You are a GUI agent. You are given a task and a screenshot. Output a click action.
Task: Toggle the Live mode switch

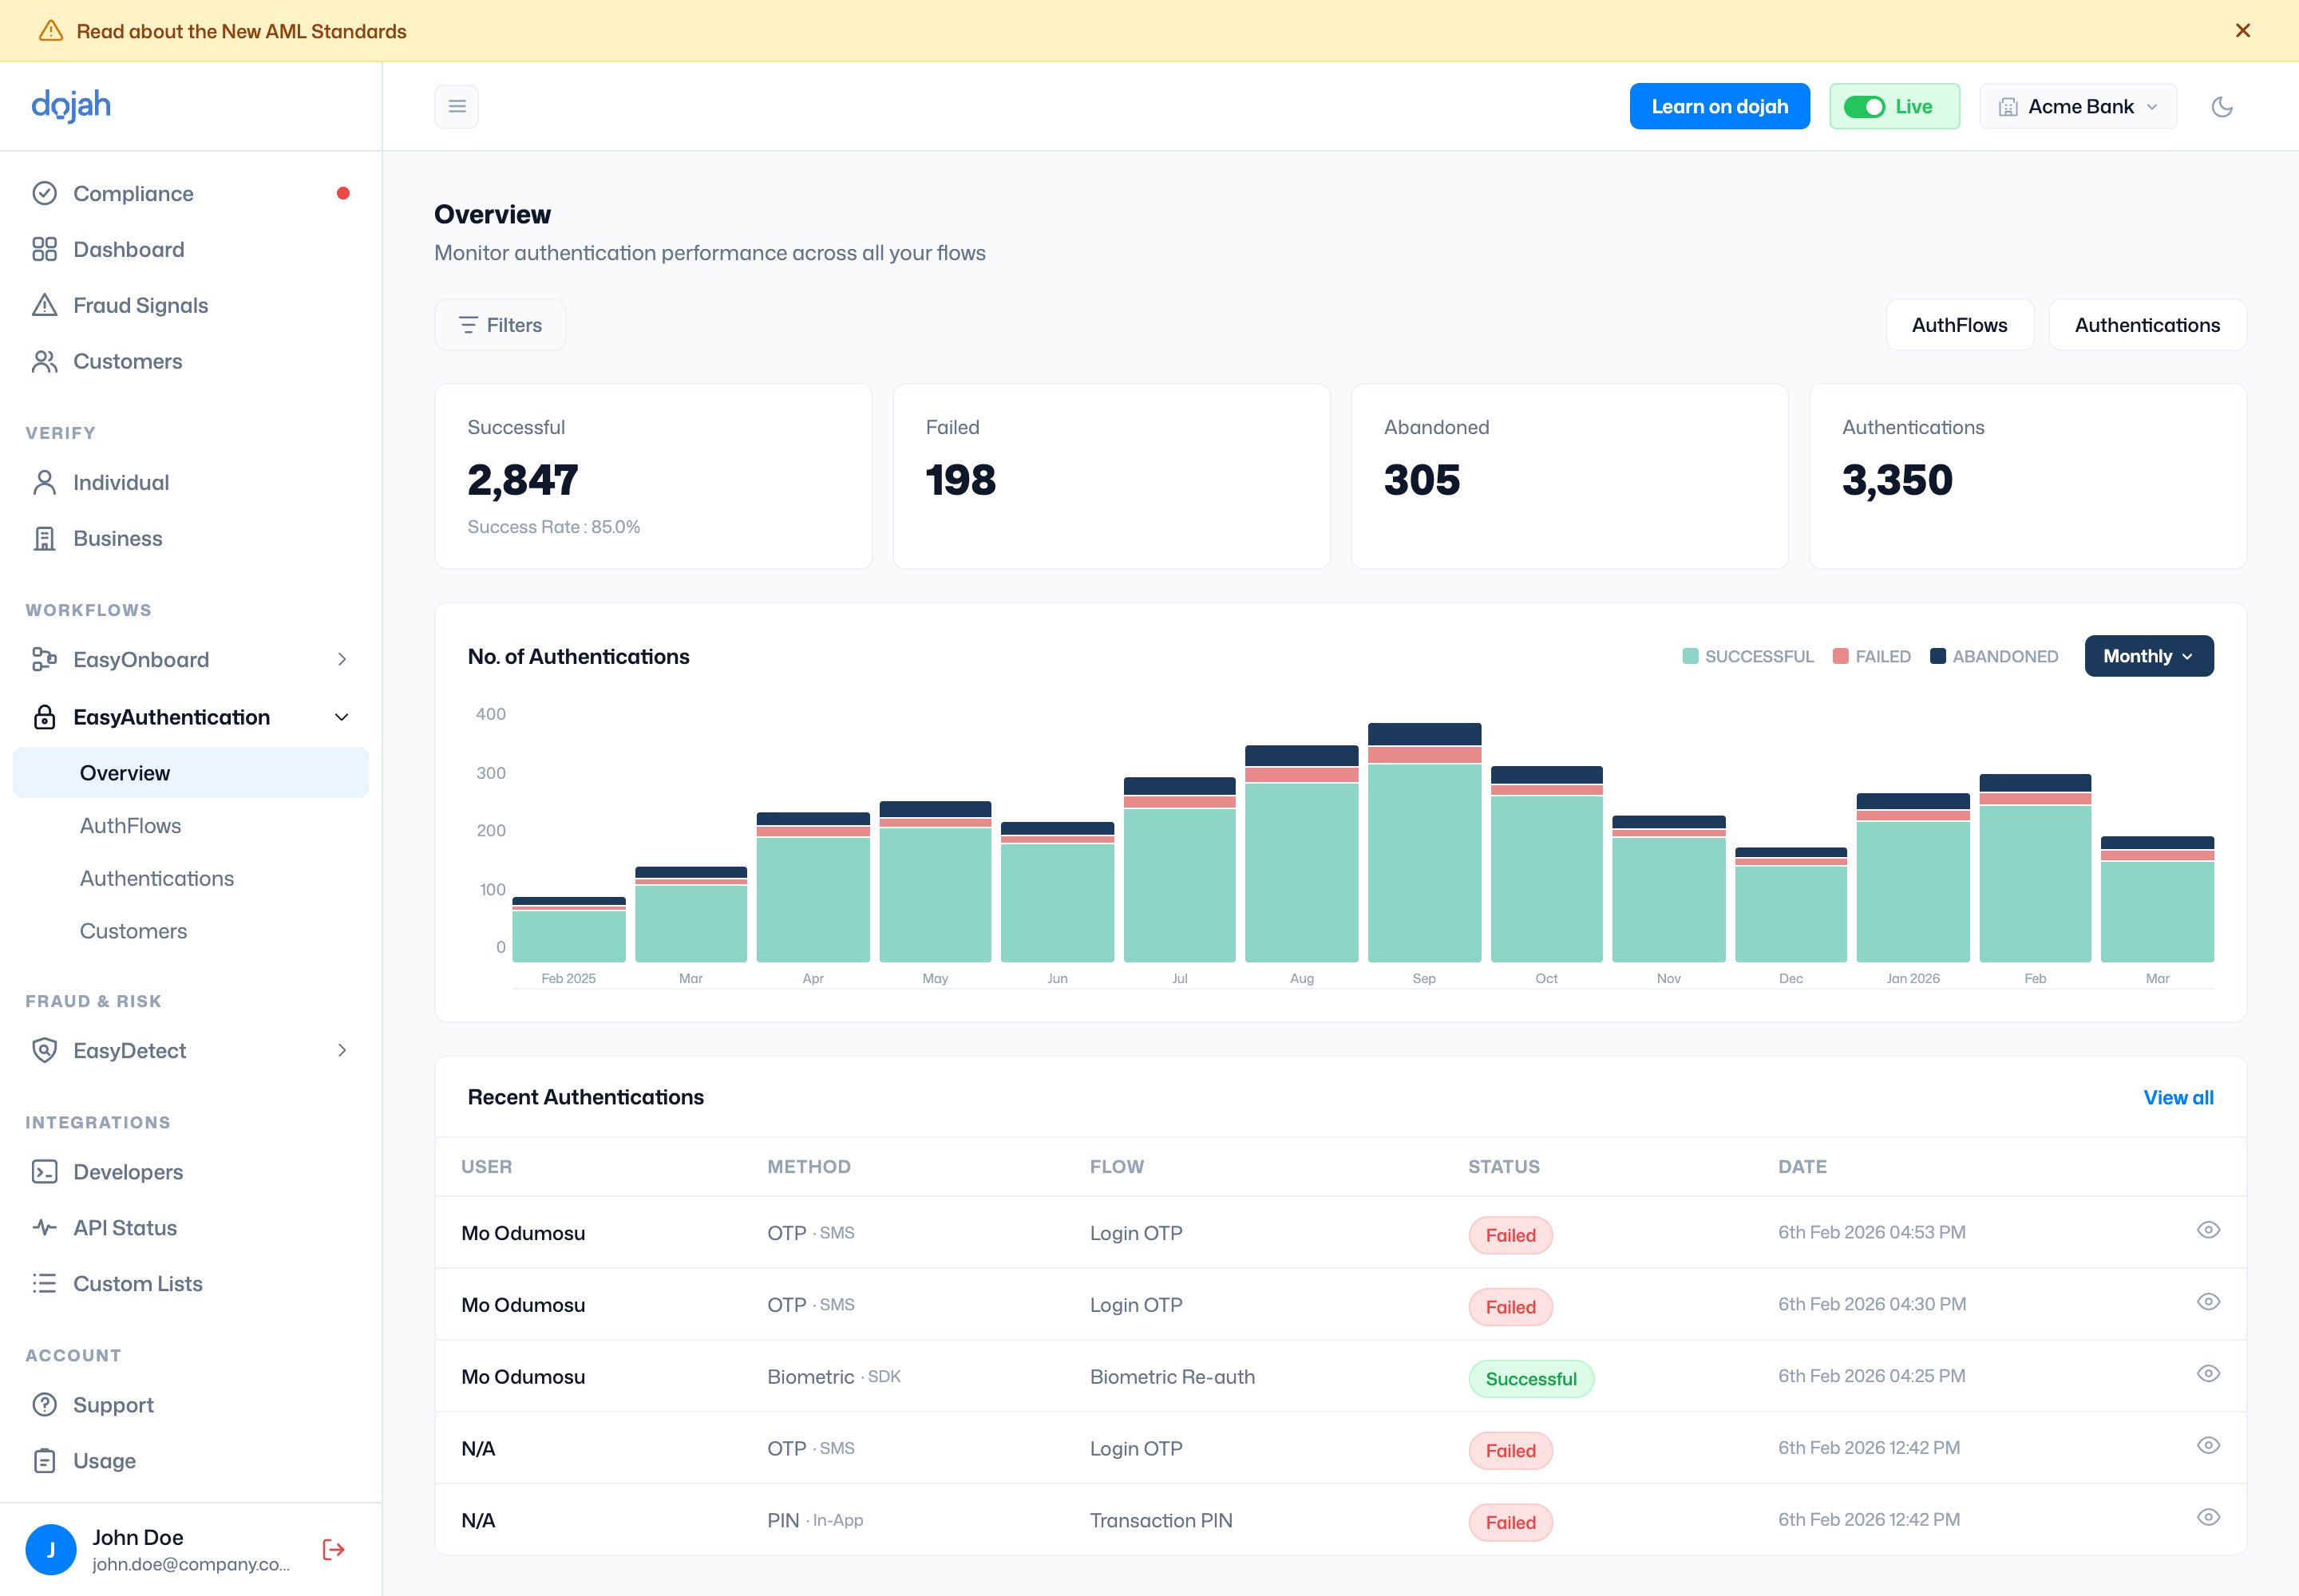tap(1864, 107)
